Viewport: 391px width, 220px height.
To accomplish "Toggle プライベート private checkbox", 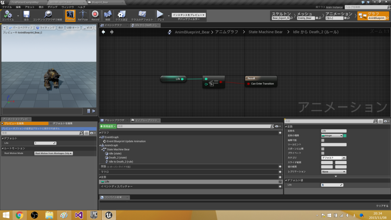I will [323, 153].
